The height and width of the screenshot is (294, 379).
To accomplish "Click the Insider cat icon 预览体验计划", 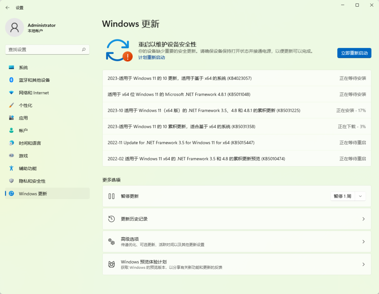I will (112, 264).
